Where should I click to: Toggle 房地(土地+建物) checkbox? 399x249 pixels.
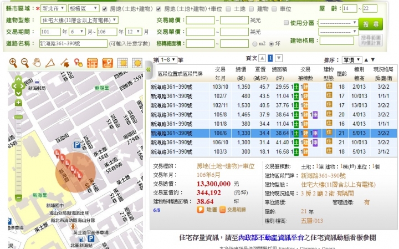105,9
